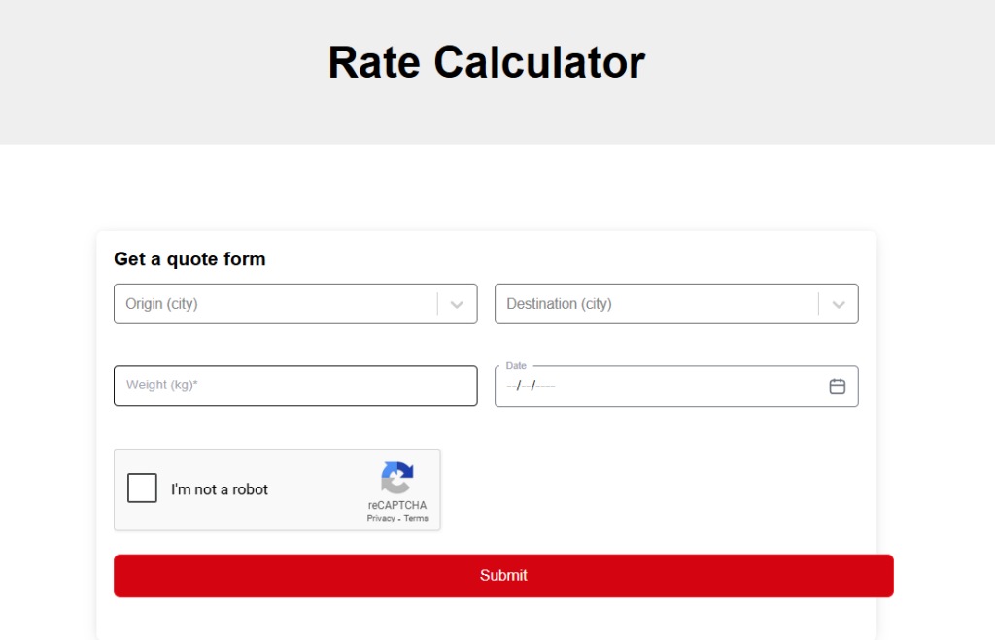Viewport: 995px width, 640px height.
Task: Click the "I'm not a robot" label text
Action: 220,489
